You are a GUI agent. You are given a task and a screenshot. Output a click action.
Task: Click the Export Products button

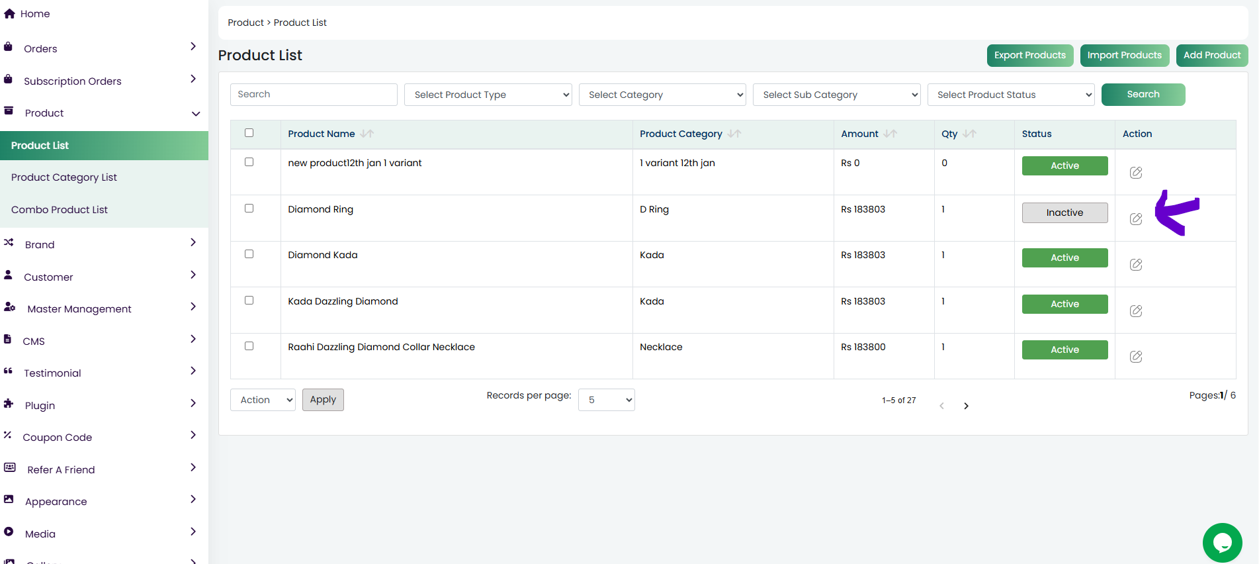click(x=1030, y=56)
